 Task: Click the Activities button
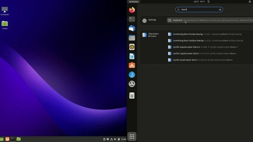point(134,2)
